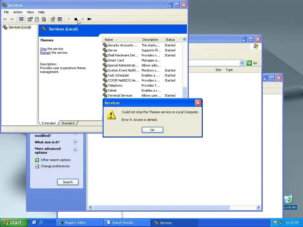Select the Server service row
The width and height of the screenshot is (303, 227).
[x=142, y=50]
